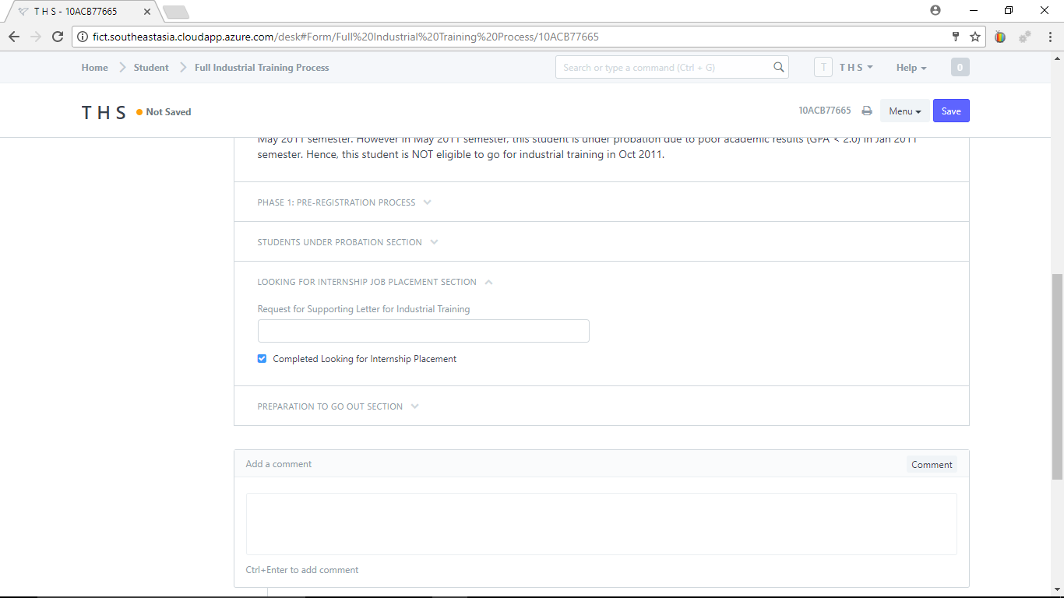The image size is (1064, 598).
Task: Go to Student breadcrumb
Action: tap(151, 68)
